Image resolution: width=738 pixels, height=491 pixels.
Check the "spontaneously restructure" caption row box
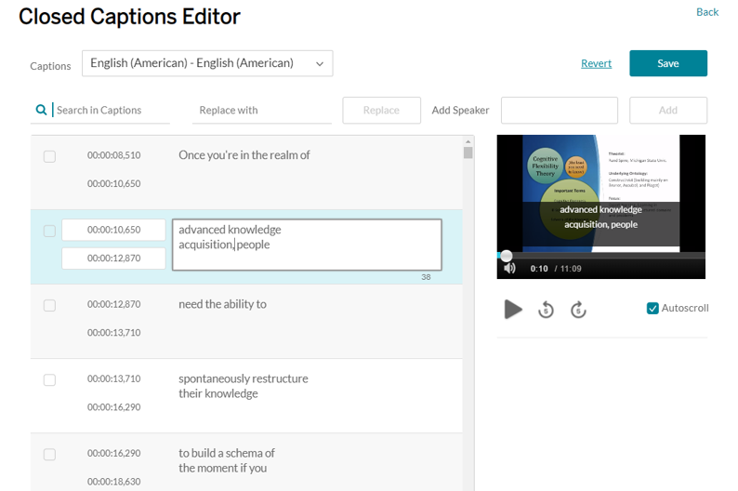[49, 380]
